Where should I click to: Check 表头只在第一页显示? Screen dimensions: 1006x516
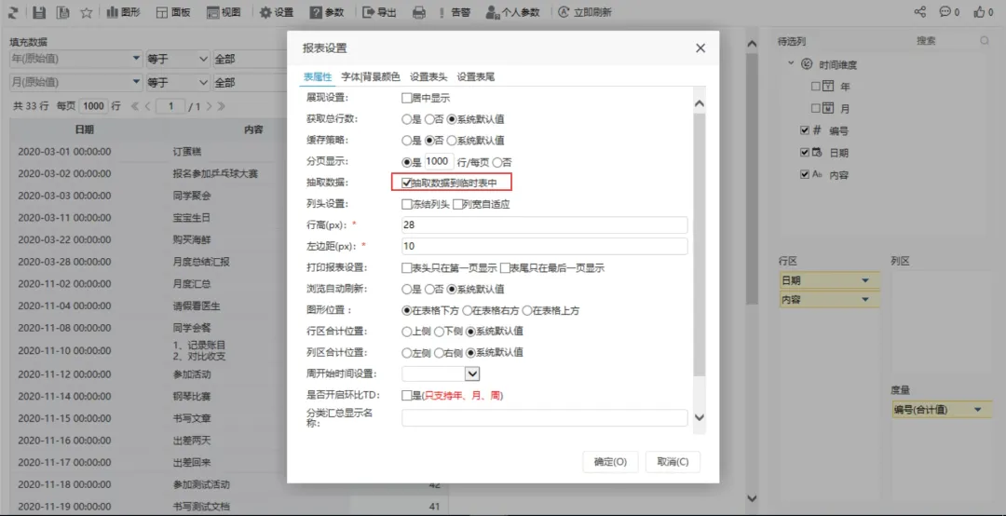click(406, 267)
